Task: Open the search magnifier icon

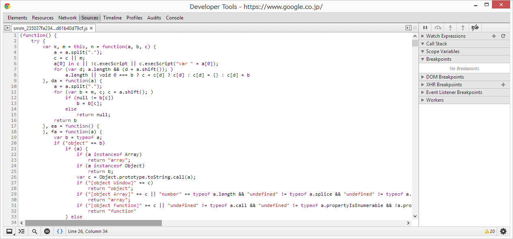Action: click(35, 231)
